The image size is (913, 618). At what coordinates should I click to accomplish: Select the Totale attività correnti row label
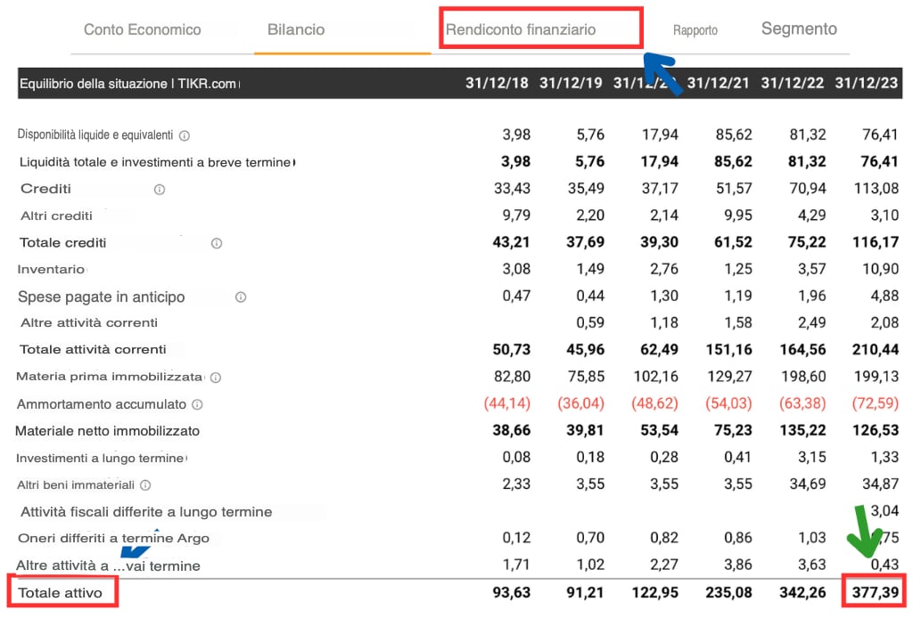[x=93, y=349]
